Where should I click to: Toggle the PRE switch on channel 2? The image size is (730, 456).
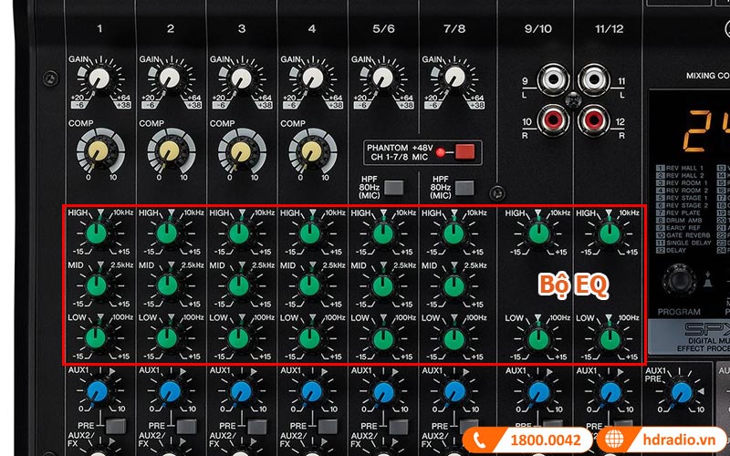pyautogui.click(x=186, y=426)
